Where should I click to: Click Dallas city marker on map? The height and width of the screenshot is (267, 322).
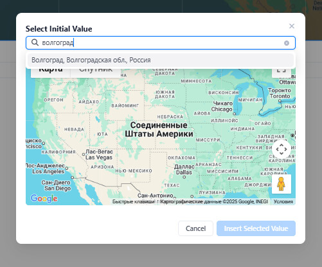(184, 177)
